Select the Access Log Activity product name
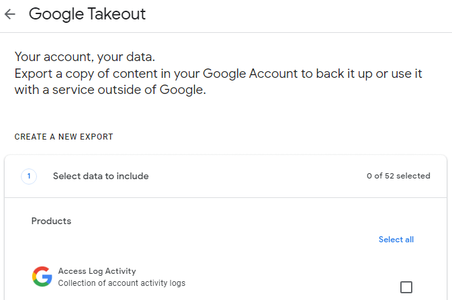The width and height of the screenshot is (452, 300). click(97, 271)
